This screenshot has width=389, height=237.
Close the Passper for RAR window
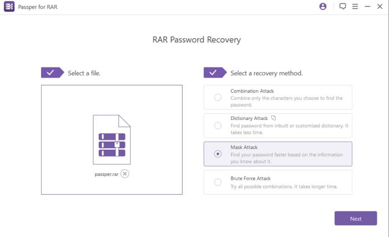[380, 7]
